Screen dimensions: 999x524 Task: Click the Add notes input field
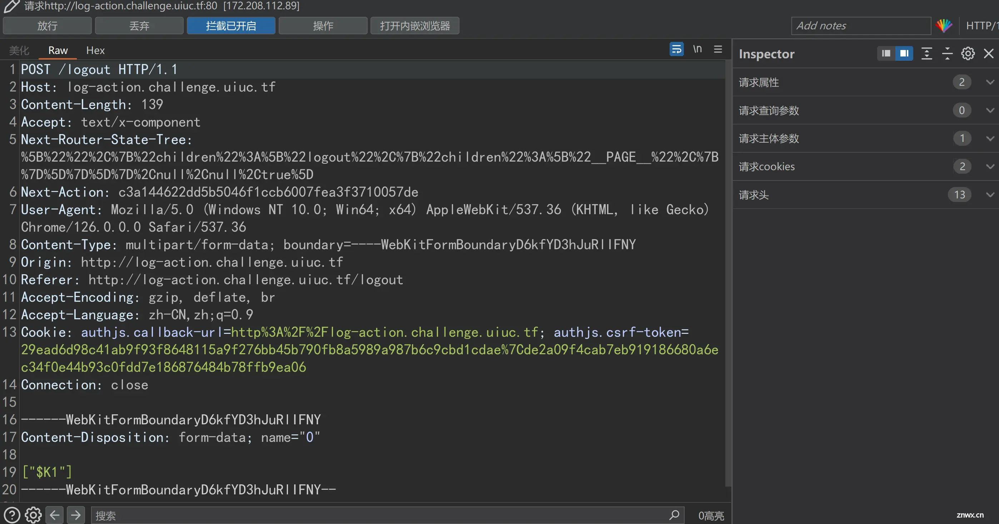(x=861, y=26)
